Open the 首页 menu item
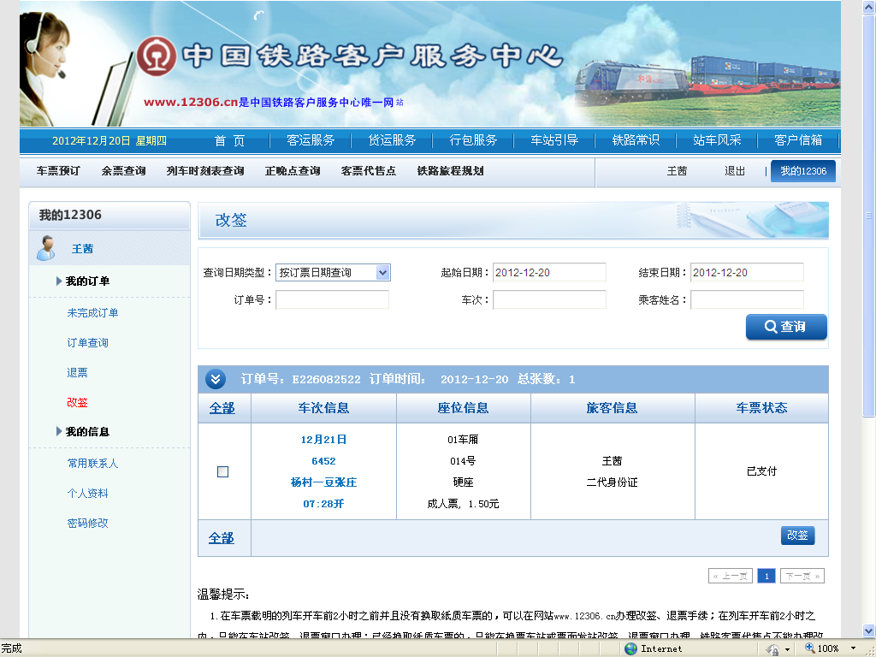The image size is (876, 657). (229, 140)
